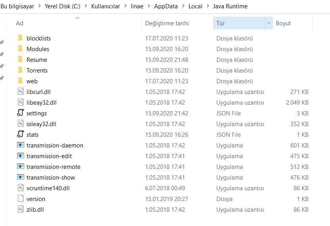Click date 15.01.2019 20:27
The width and height of the screenshot is (330, 226).
point(166,199)
